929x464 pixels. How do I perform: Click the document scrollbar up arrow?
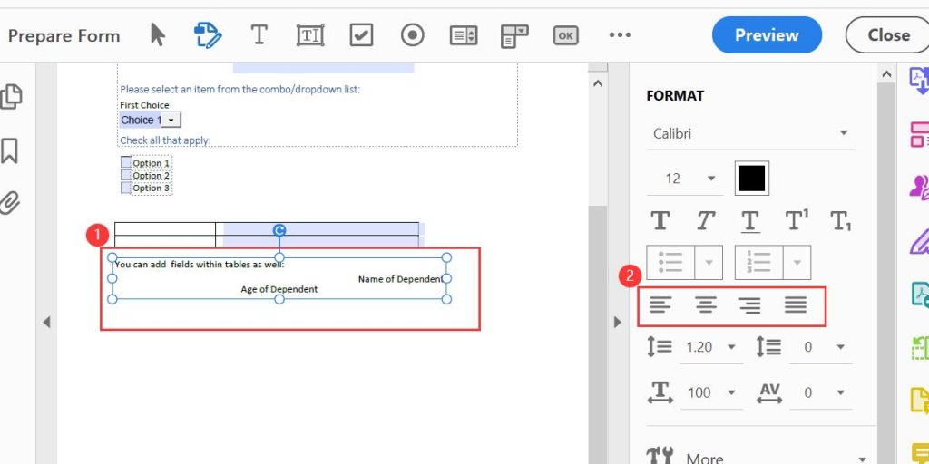point(598,83)
